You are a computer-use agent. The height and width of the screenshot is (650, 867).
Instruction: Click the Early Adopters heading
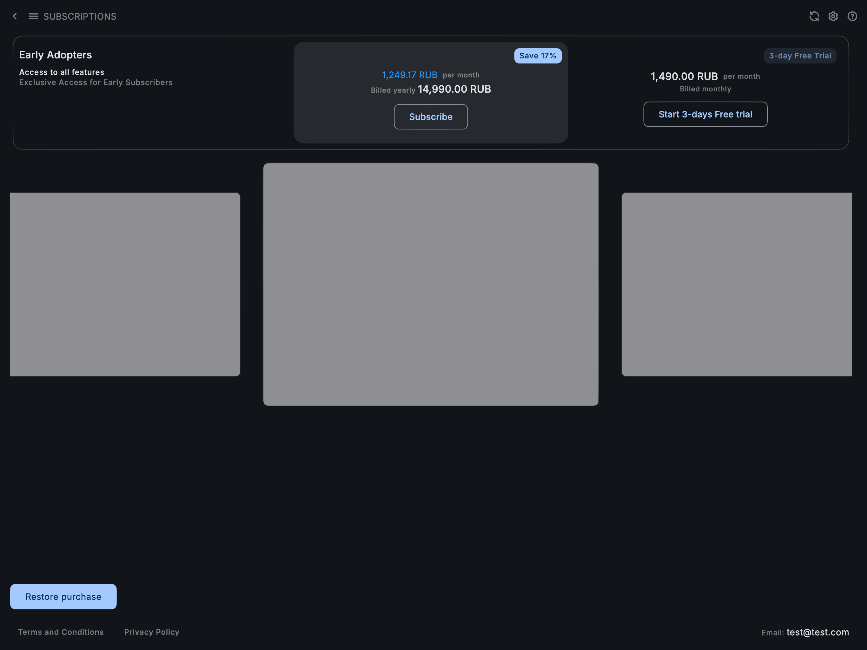click(56, 55)
